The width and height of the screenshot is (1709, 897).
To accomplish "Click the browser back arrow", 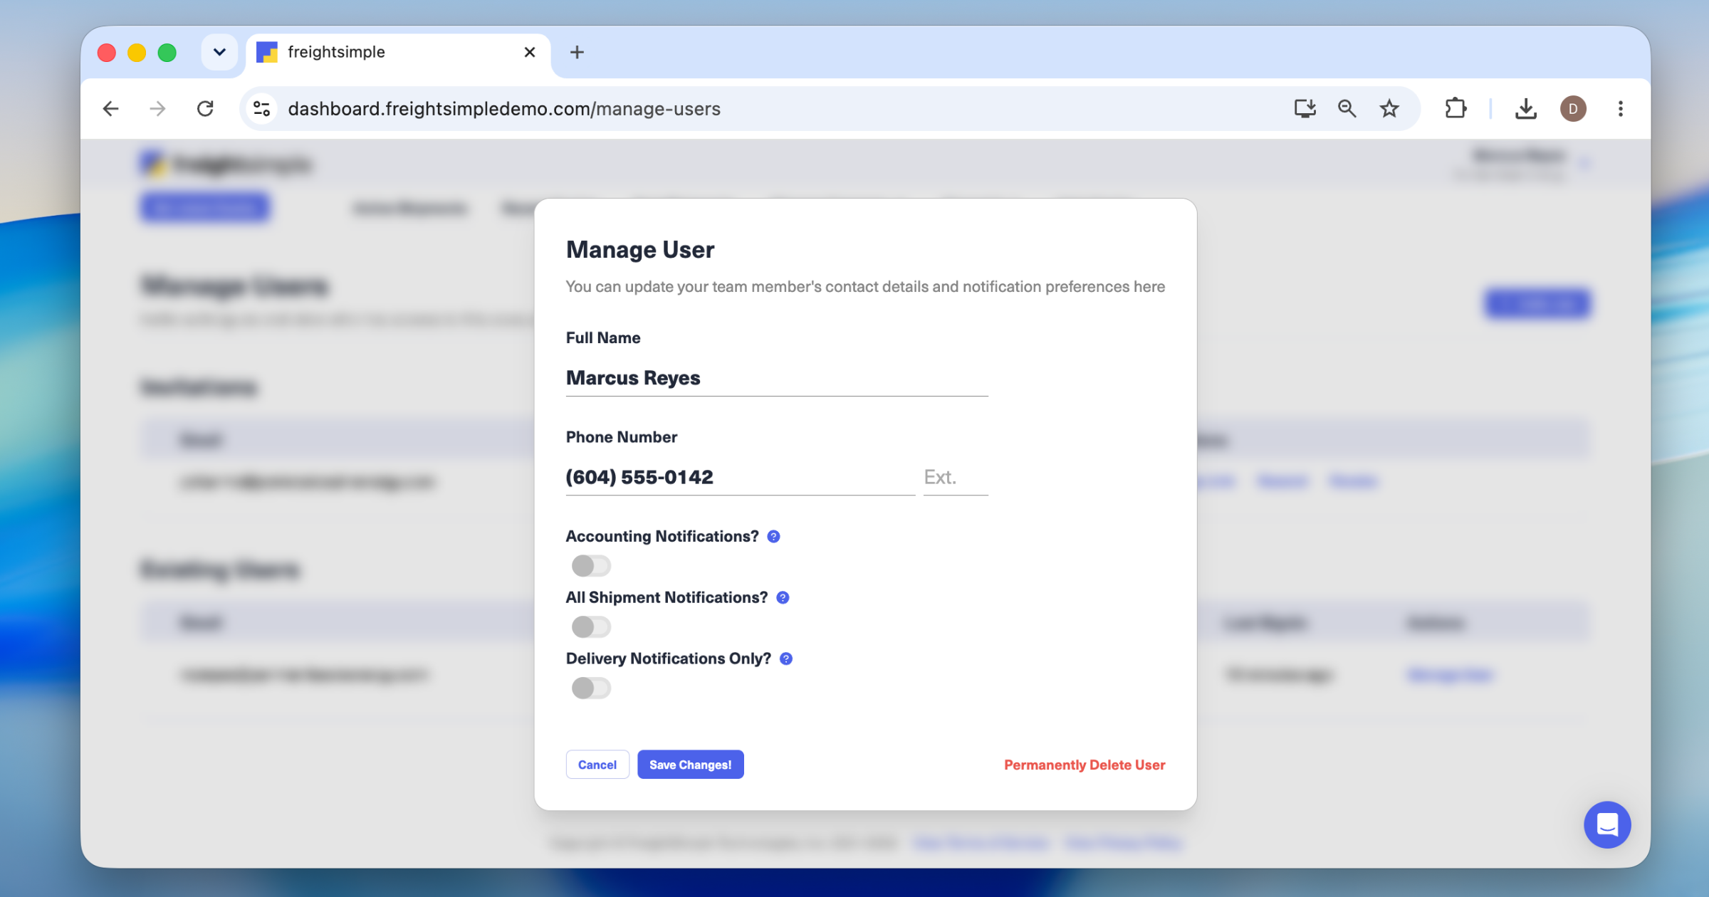I will pos(110,109).
